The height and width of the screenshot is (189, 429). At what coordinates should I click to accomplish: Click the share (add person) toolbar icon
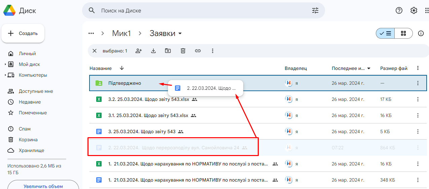[139, 51]
